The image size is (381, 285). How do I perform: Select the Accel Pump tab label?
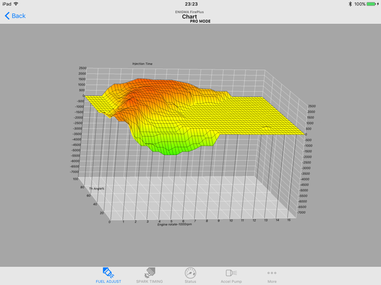pos(231,282)
